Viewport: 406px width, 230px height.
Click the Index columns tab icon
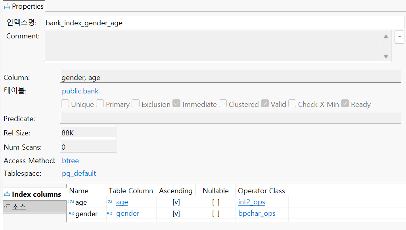click(x=7, y=194)
